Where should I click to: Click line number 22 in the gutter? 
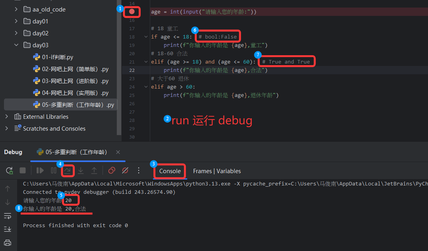[x=132, y=70]
